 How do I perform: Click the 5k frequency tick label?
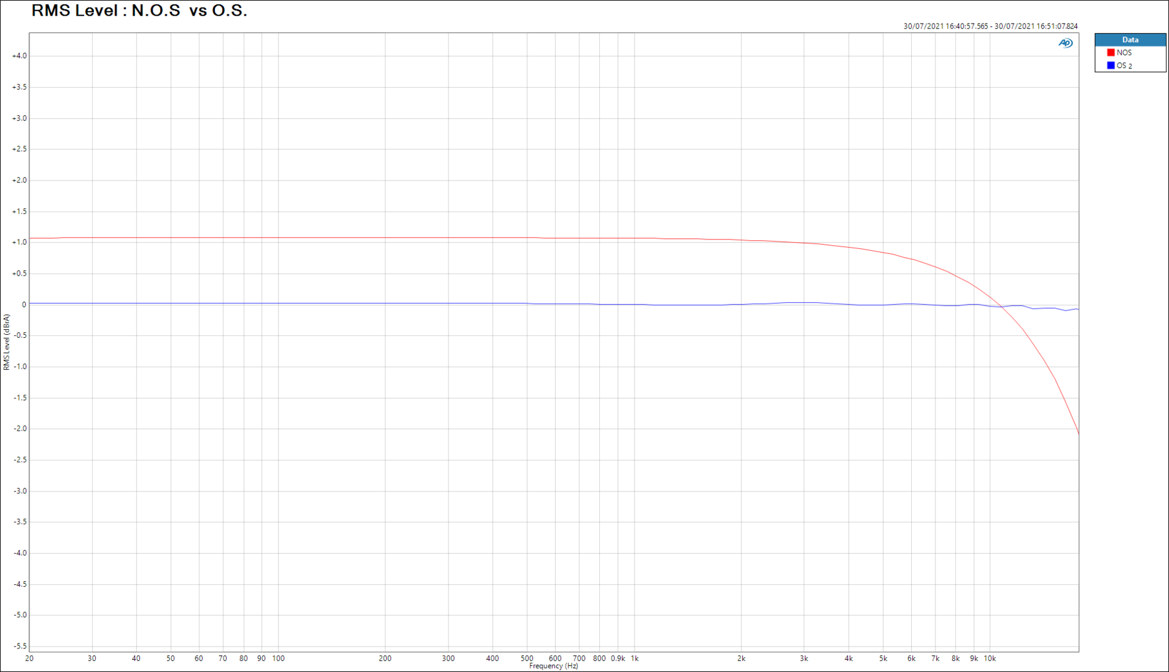[x=883, y=658]
